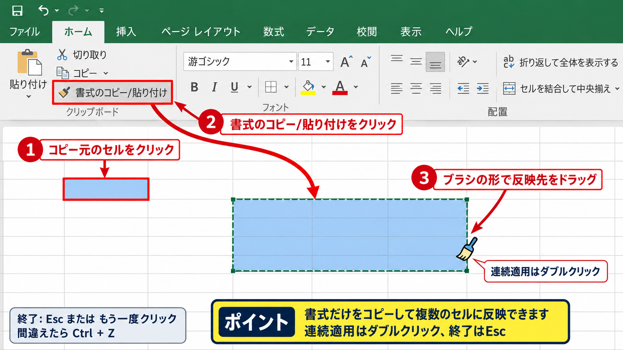Save the workbook with the floppy icon
623x350 pixels.
[17, 10]
